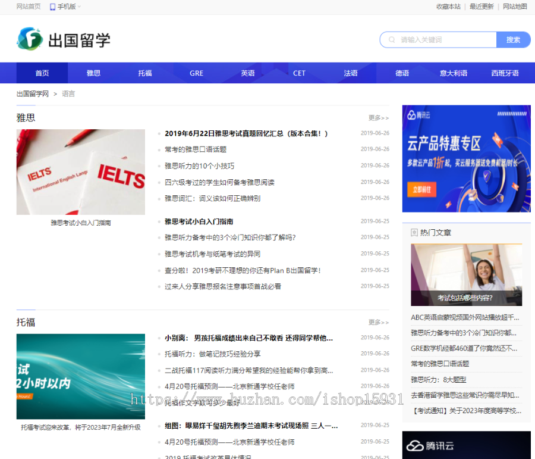Open 雅思词汇：词义该如何正确辨别 article
The image size is (535, 459).
pyautogui.click(x=213, y=198)
